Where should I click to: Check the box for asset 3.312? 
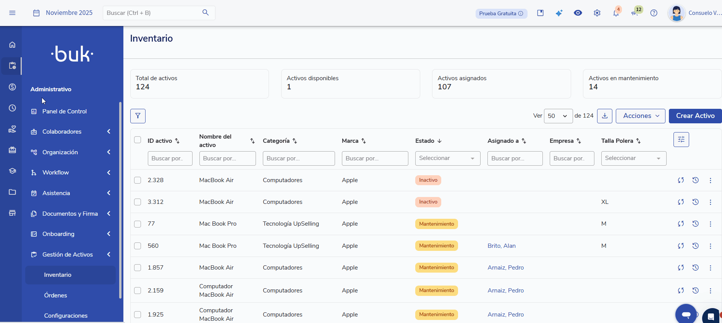(x=138, y=202)
